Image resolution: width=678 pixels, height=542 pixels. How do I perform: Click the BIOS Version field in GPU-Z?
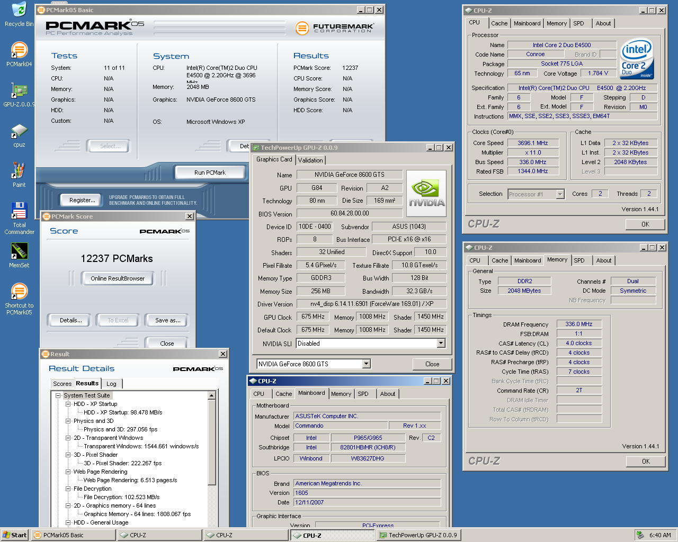point(350,213)
